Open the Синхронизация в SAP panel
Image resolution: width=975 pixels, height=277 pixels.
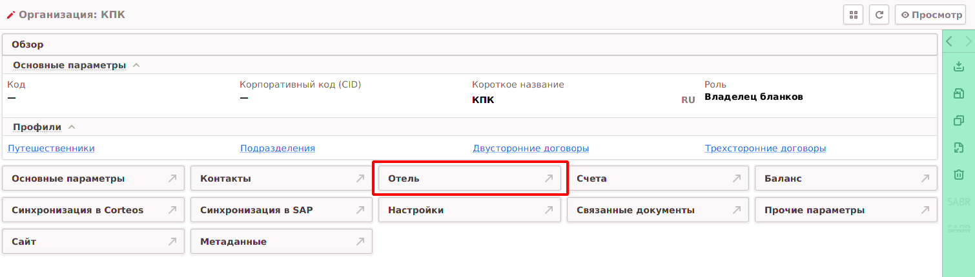click(281, 210)
